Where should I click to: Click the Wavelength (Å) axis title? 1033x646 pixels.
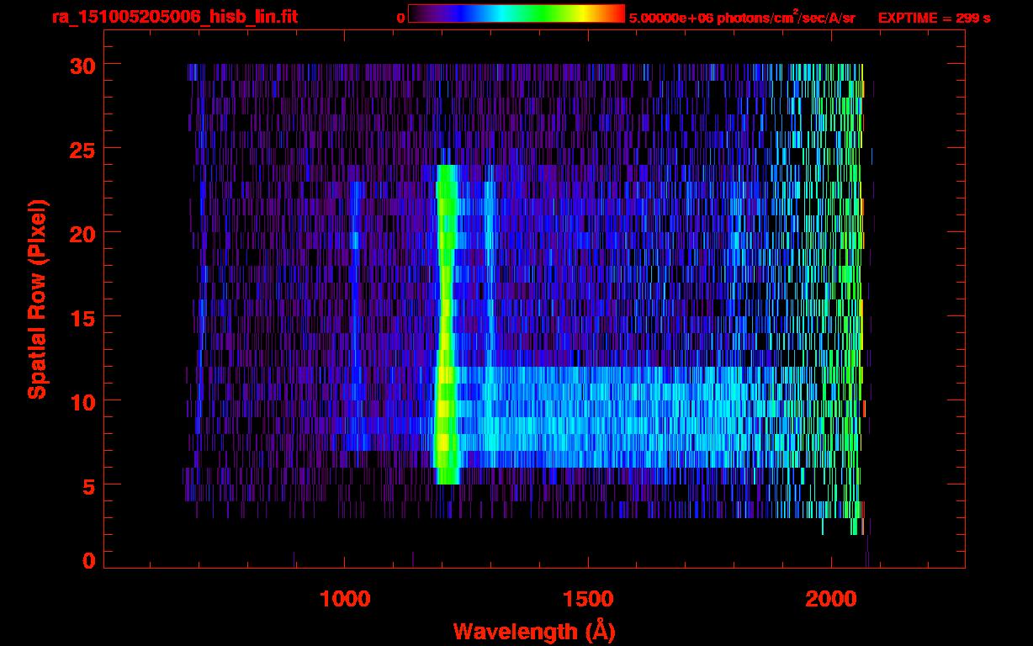533,630
